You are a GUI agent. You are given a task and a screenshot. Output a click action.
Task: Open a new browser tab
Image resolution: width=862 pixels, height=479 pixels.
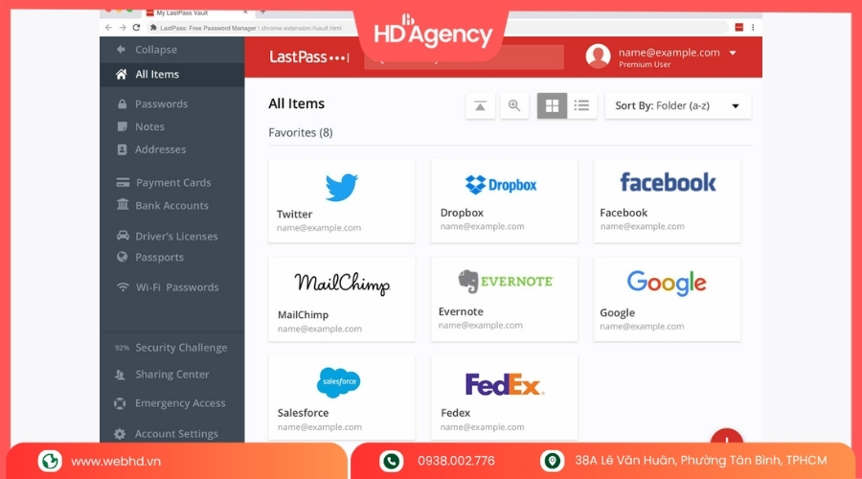click(262, 12)
